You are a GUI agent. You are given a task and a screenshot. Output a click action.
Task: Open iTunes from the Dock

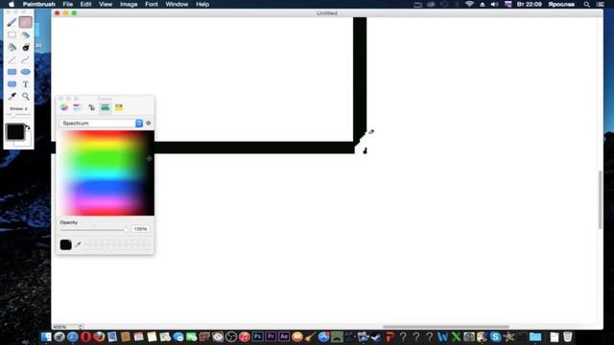tap(245, 336)
